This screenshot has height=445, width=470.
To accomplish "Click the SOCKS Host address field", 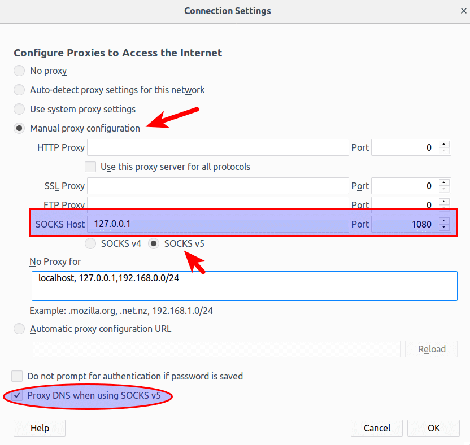I will coord(218,224).
